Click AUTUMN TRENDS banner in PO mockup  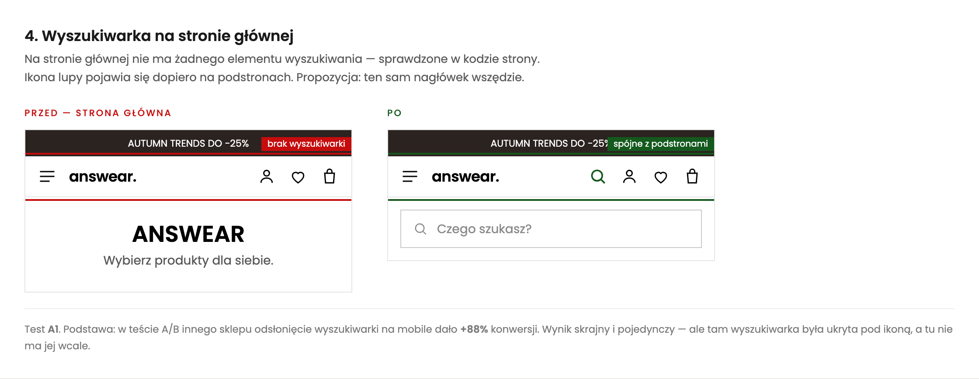pos(551,143)
